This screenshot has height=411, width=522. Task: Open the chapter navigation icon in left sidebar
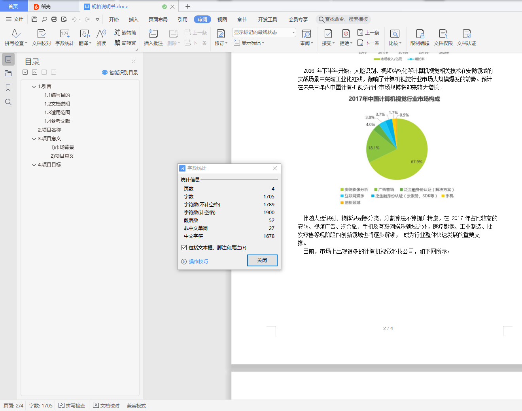(8, 74)
